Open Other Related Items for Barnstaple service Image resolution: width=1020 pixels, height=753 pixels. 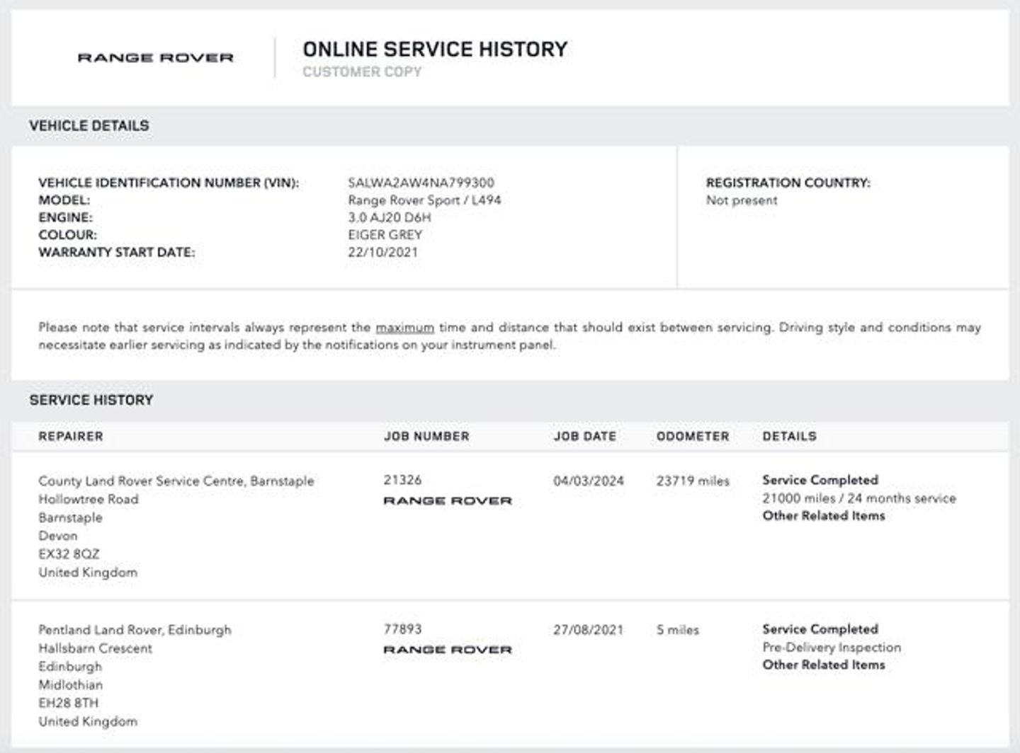(823, 516)
